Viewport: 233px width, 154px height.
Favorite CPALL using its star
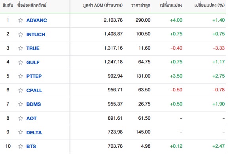click(x=21, y=90)
